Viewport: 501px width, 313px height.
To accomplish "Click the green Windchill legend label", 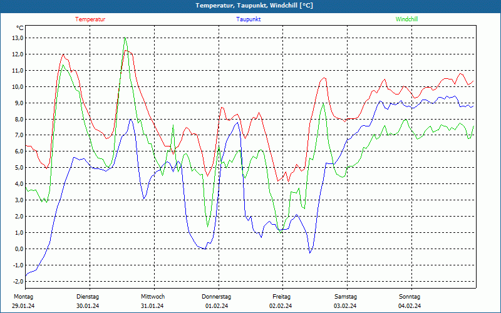I will (x=406, y=19).
